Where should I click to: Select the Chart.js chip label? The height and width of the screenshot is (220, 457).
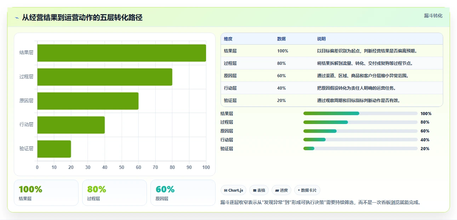236,191
